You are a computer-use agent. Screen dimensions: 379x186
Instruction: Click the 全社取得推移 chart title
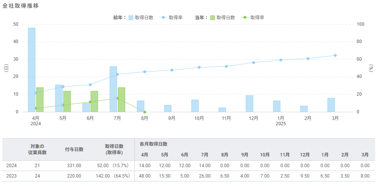click(x=20, y=6)
